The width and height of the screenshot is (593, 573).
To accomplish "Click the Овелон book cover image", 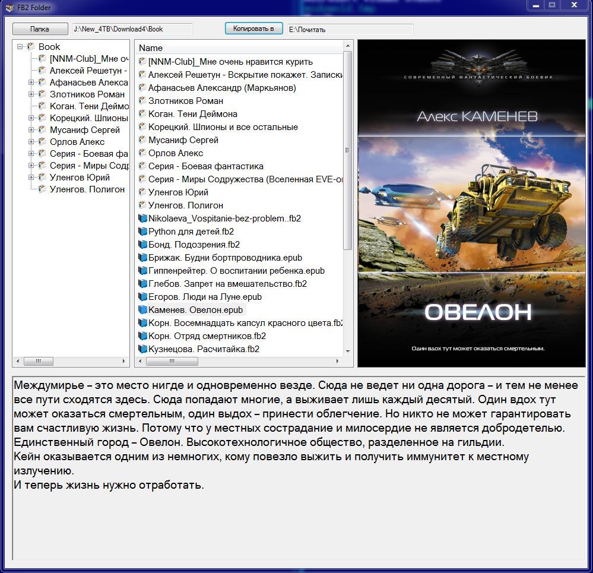I will click(x=471, y=203).
